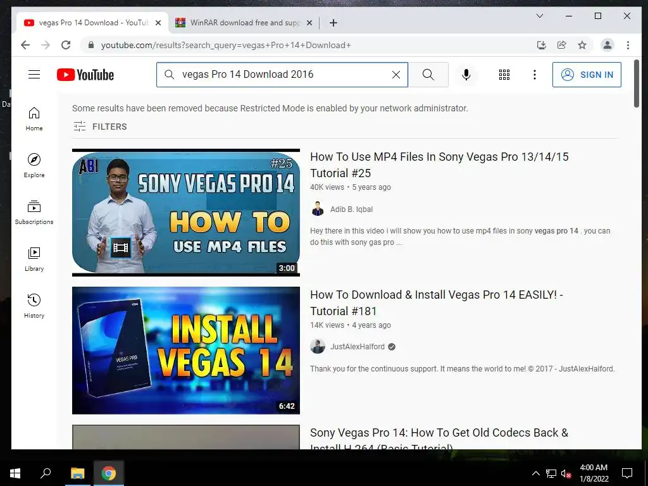Open the Windows Start menu
The image size is (648, 486).
pos(15,473)
